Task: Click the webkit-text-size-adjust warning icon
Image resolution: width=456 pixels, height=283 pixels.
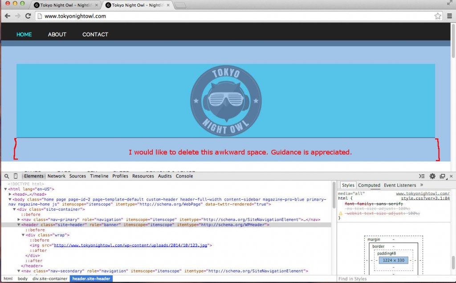Action: tap(341, 213)
